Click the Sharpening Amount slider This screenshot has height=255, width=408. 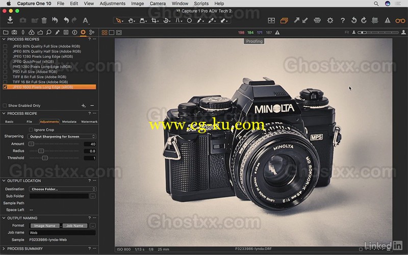(x=54, y=144)
